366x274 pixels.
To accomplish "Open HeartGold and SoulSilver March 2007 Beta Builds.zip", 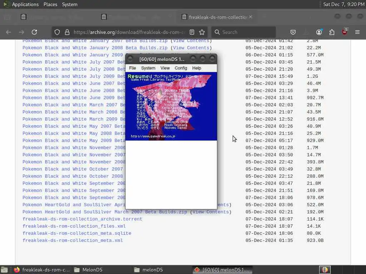I will tap(105, 212).
